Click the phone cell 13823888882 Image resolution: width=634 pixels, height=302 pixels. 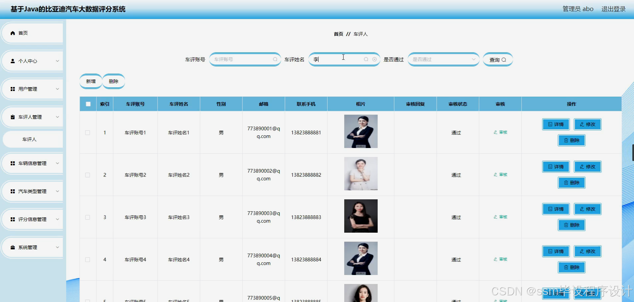(306, 175)
